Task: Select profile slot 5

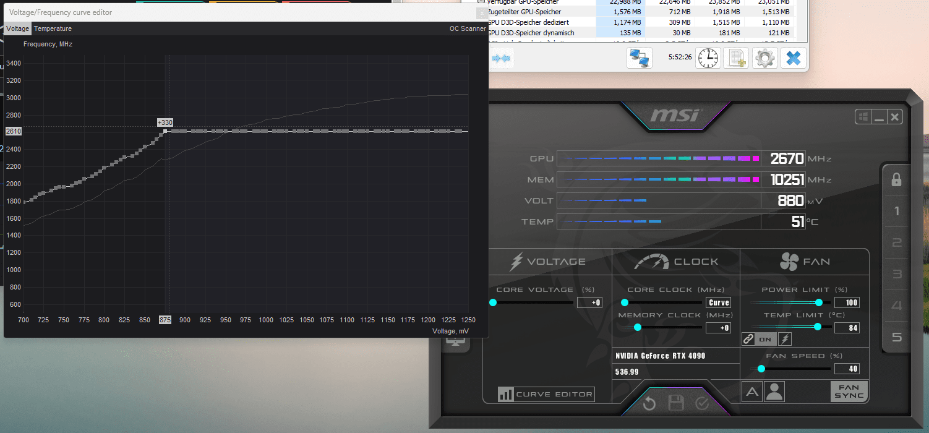Action: 896,337
